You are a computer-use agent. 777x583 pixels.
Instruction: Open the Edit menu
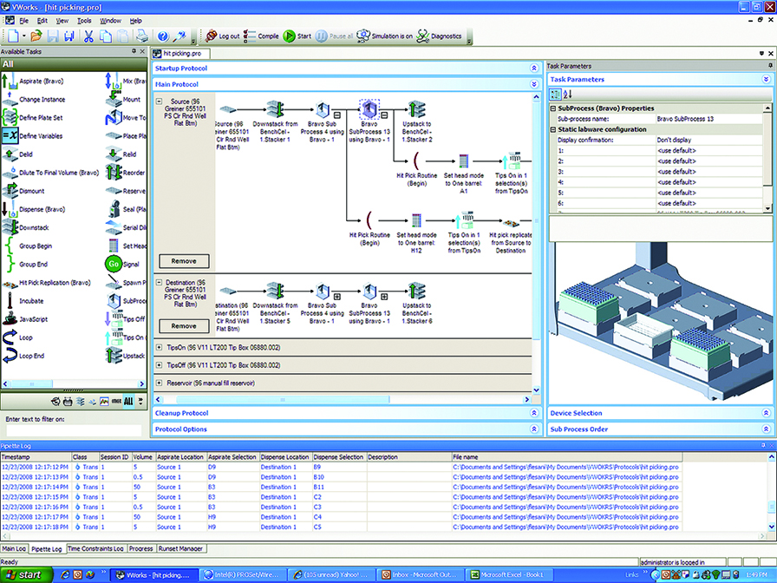click(42, 21)
